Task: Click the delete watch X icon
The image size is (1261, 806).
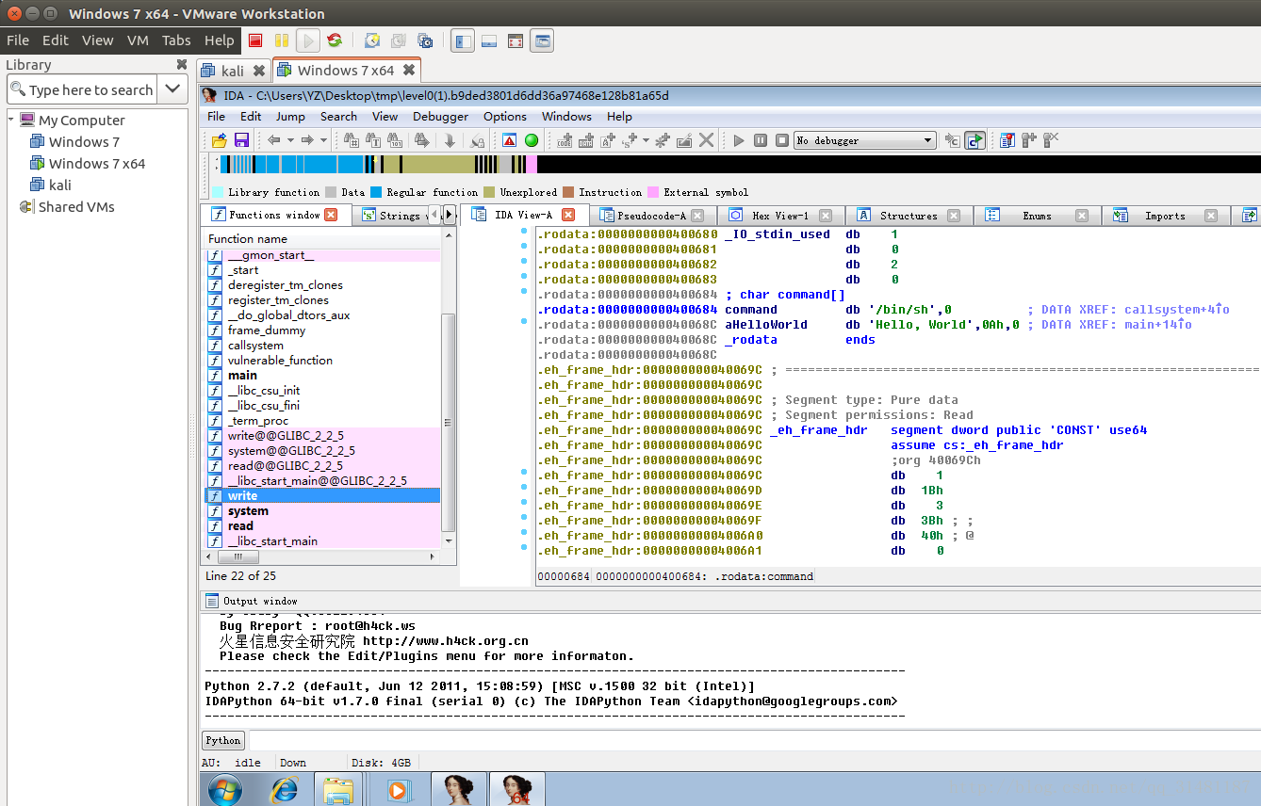Action: pos(1050,140)
